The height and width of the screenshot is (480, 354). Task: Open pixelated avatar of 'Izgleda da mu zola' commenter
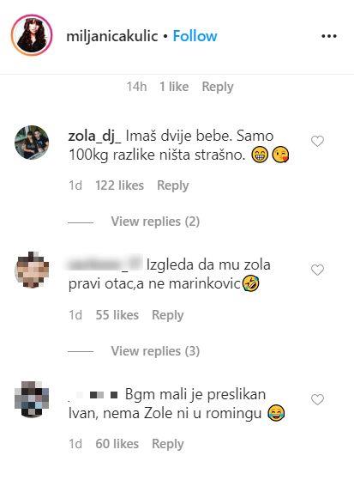32,270
